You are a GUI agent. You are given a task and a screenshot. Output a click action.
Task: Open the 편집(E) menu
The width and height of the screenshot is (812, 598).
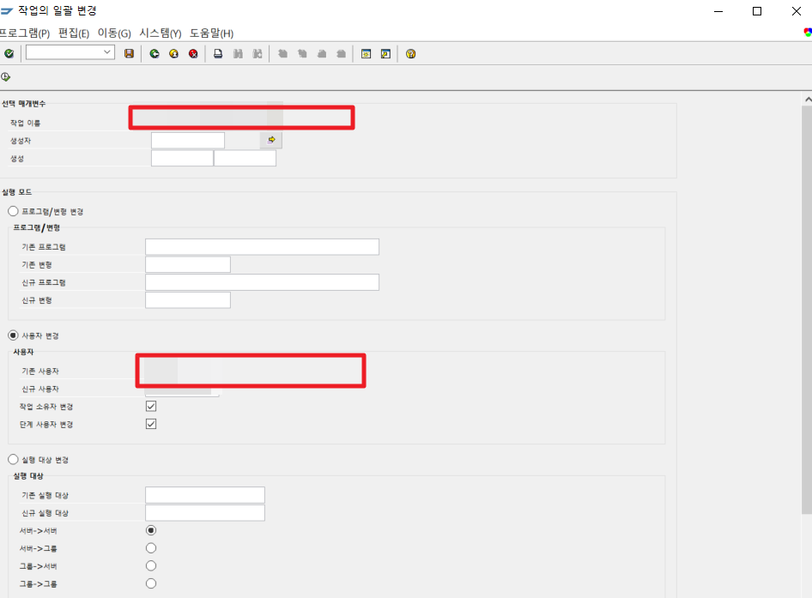74,33
